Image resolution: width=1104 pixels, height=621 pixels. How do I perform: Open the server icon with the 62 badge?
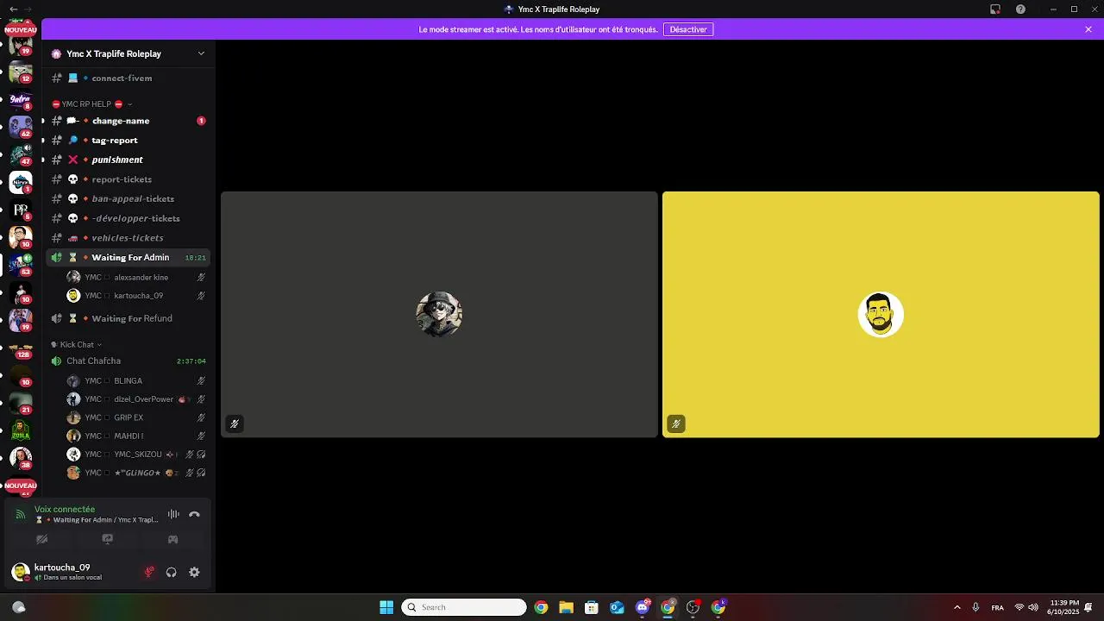pos(20,127)
